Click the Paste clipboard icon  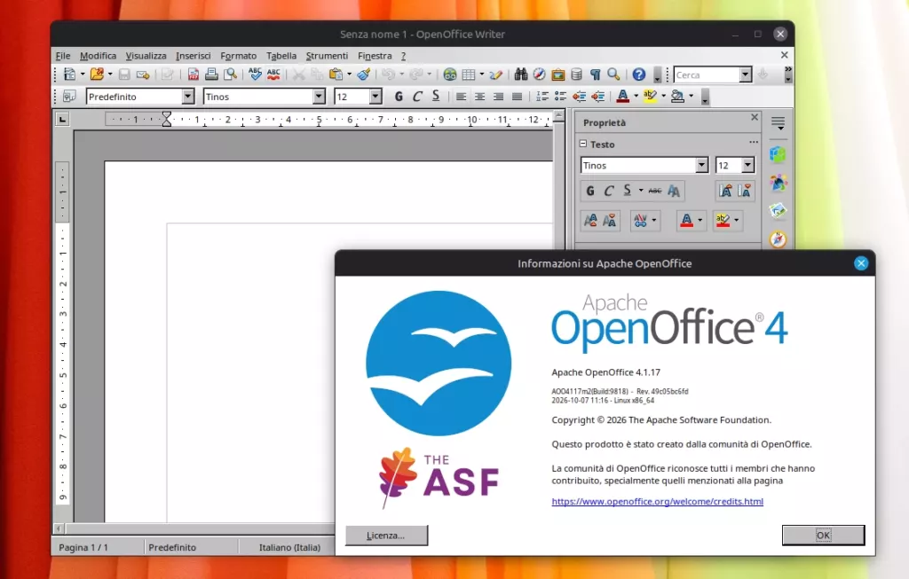tap(336, 74)
